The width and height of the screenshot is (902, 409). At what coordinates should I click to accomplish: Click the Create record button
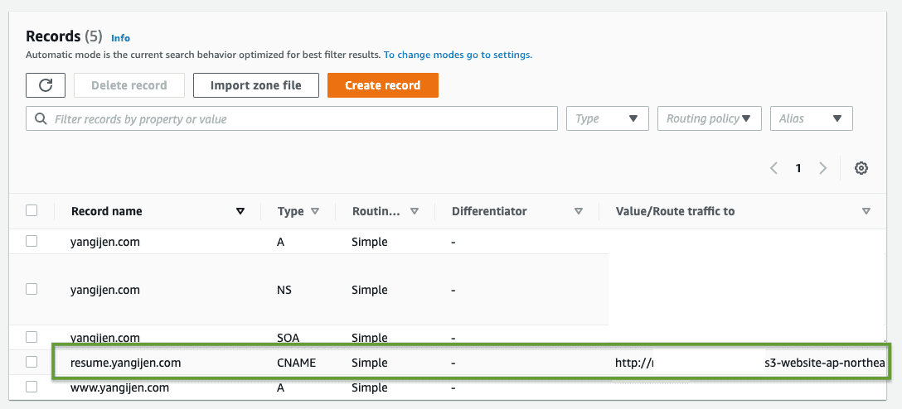pyautogui.click(x=382, y=85)
